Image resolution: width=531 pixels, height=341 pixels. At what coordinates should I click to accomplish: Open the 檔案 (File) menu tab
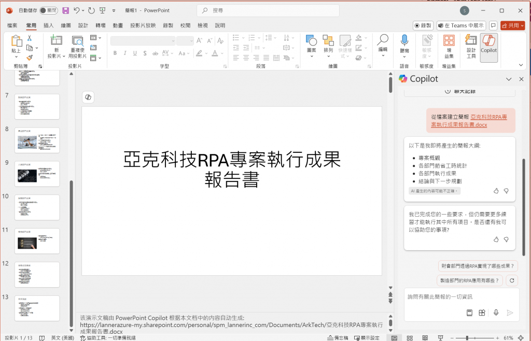click(12, 25)
